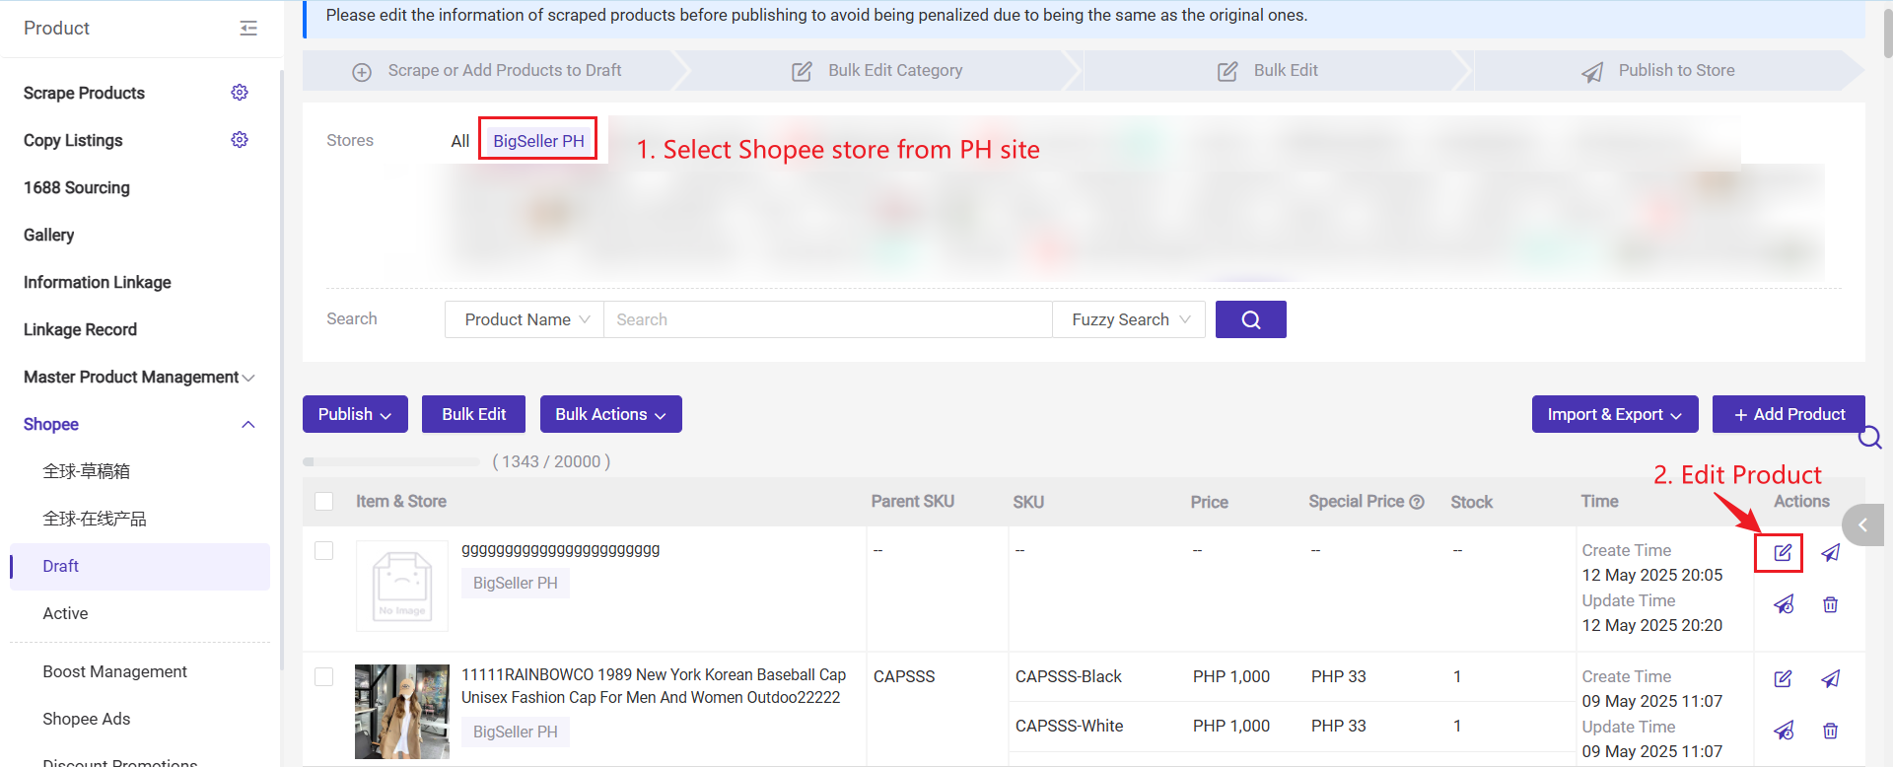
Task: Open the Fuzzy Search mode dropdown
Action: coord(1129,319)
